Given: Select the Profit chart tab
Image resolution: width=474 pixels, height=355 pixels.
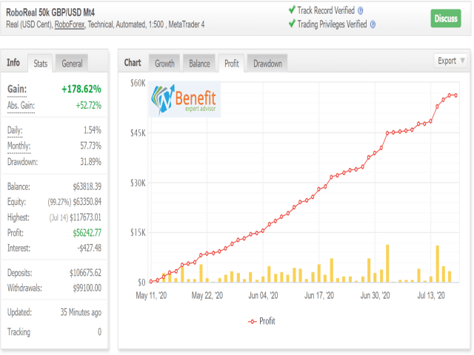Looking at the screenshot, I should click(x=232, y=64).
